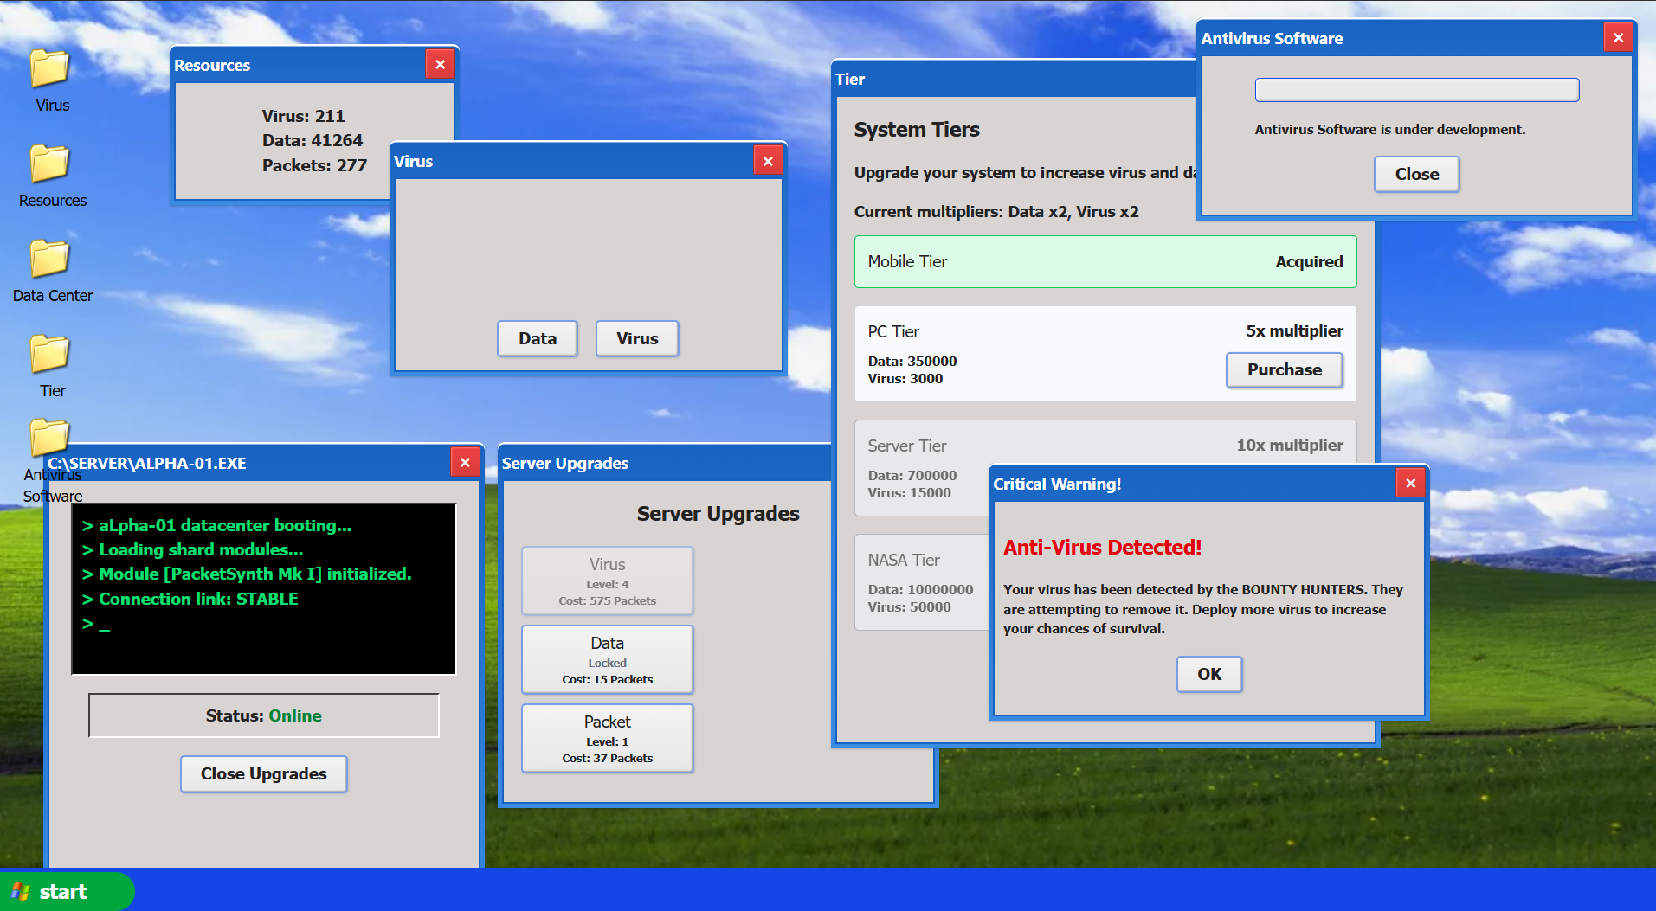Unlock the Data server upgrade for 15 Packets
This screenshot has height=911, width=1656.
tap(608, 659)
